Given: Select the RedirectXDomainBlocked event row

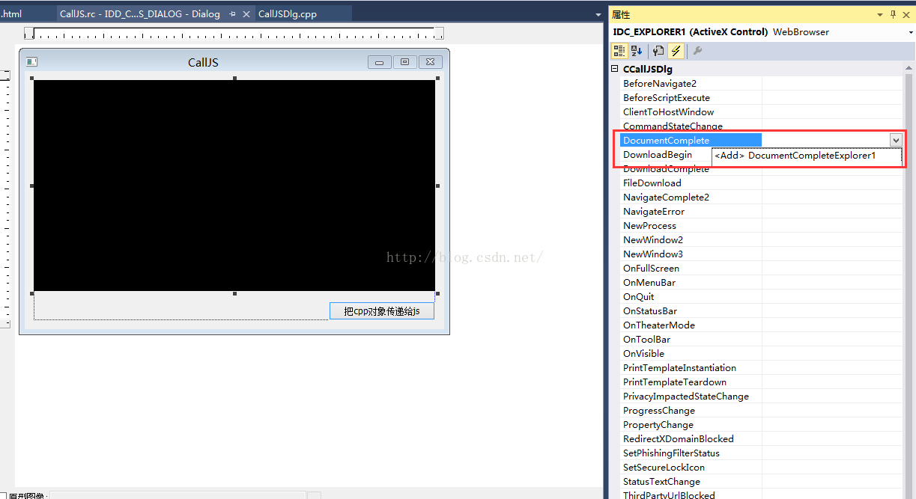Looking at the screenshot, I should 761,439.
